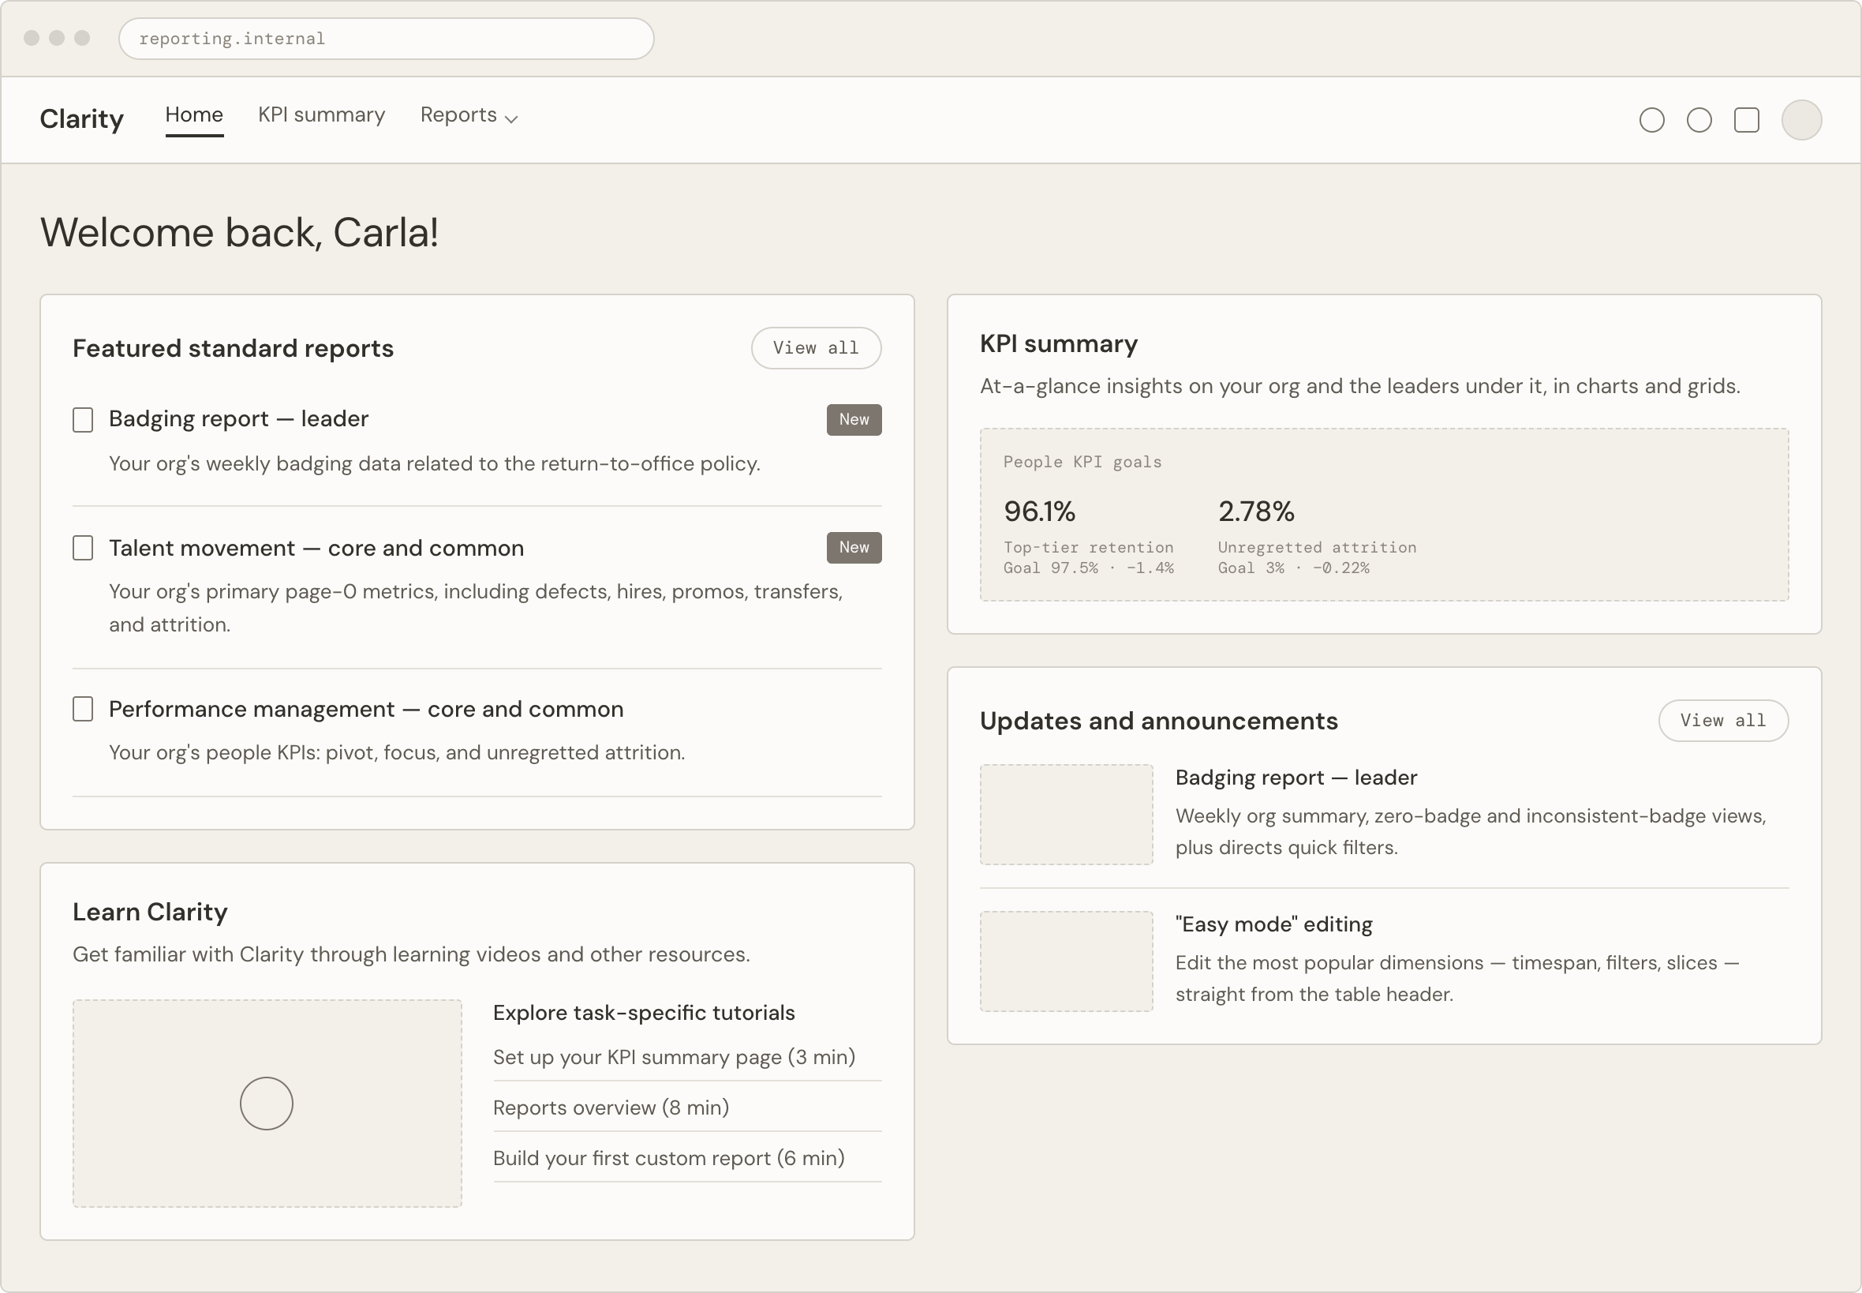This screenshot has height=1293, width=1862.
Task: Expand the Reports dropdown menu
Action: pos(469,116)
